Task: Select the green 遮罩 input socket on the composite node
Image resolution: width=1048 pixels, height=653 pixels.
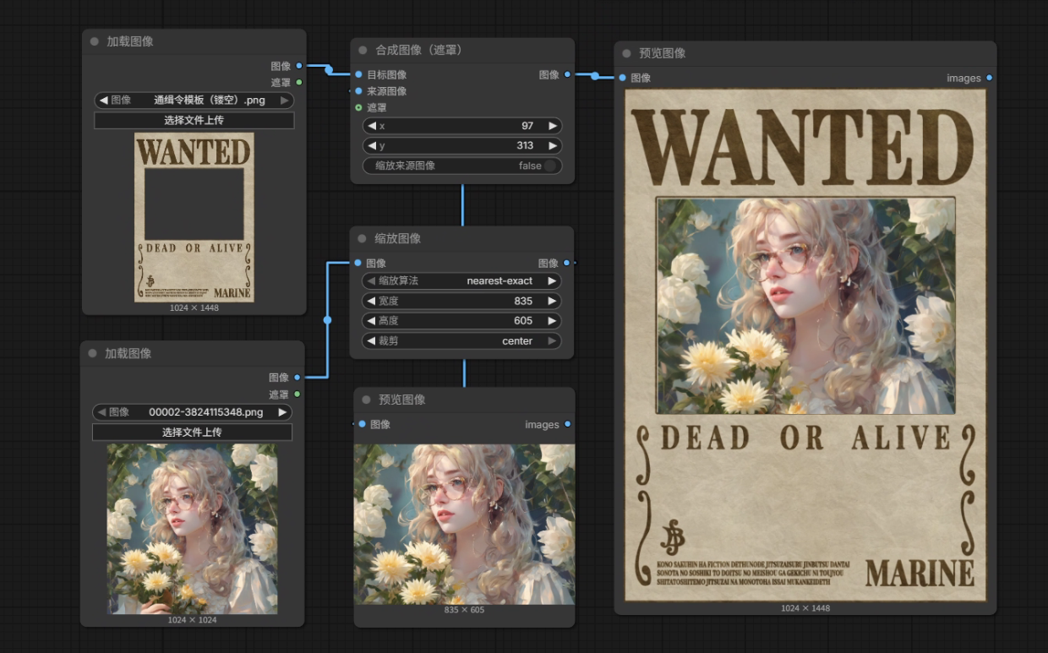Action: click(x=358, y=107)
